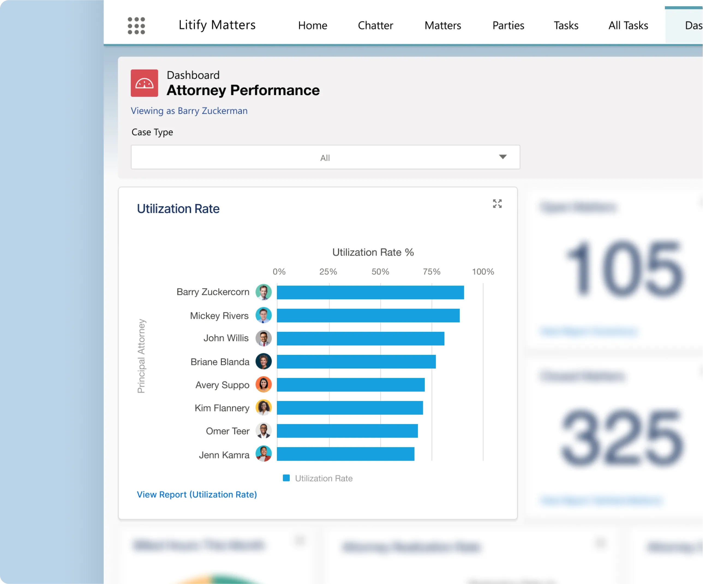Click the Attorney Performance dashboard gauge icon
Image resolution: width=703 pixels, height=584 pixels.
point(144,83)
